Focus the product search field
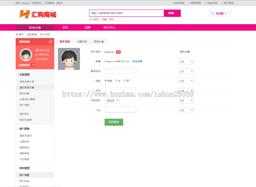The width and height of the screenshot is (256, 187). [x=126, y=13]
